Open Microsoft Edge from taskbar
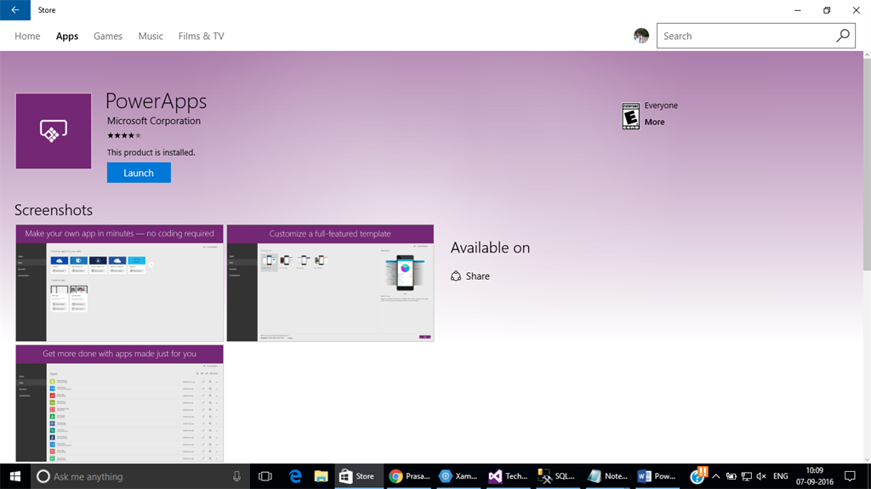Screen dimensions: 871x489 (295, 476)
